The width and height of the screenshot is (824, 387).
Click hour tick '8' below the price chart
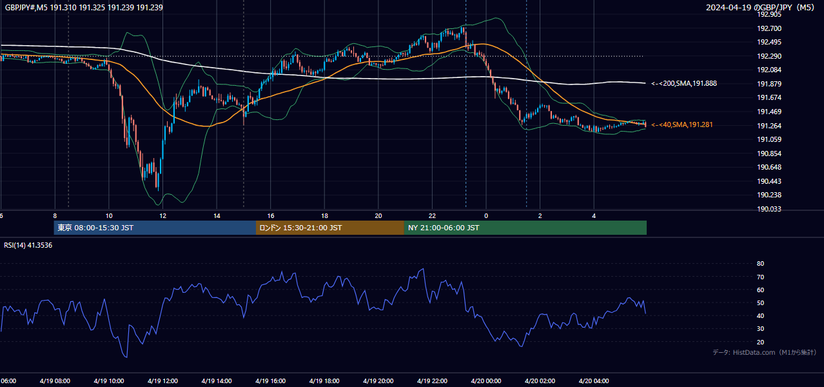click(x=55, y=215)
